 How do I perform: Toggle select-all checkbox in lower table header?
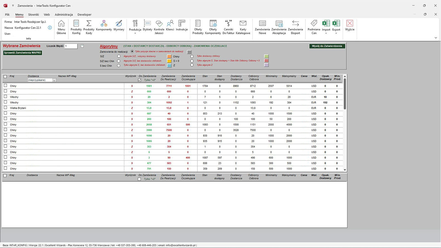5,176
